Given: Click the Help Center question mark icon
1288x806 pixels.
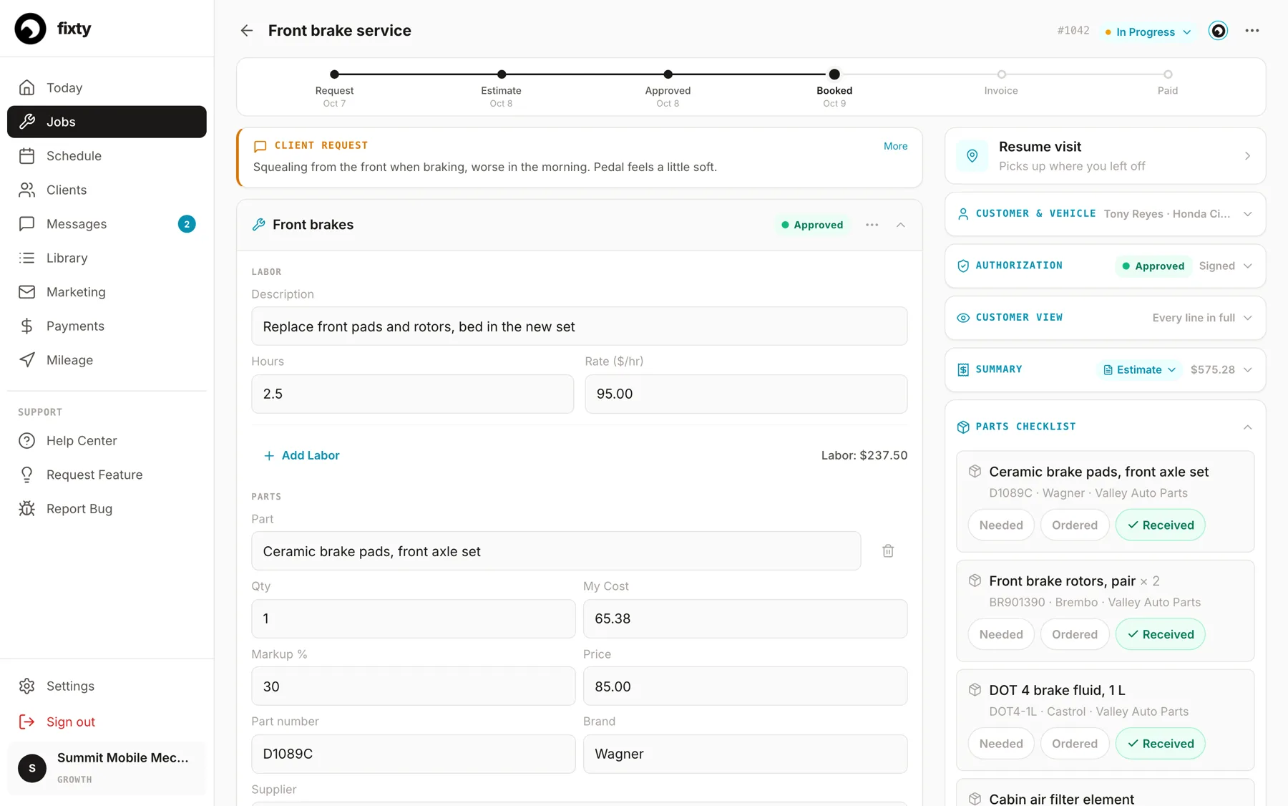Looking at the screenshot, I should [27, 440].
